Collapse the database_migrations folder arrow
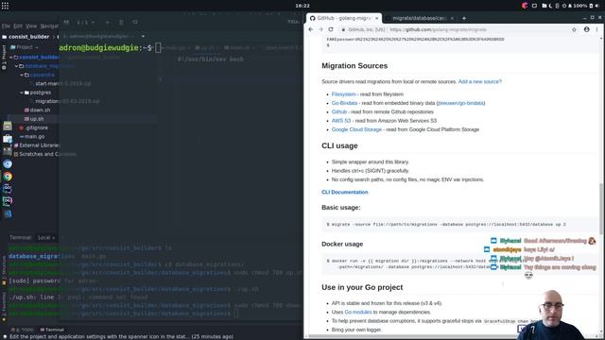The height and width of the screenshot is (340, 605). [17, 66]
